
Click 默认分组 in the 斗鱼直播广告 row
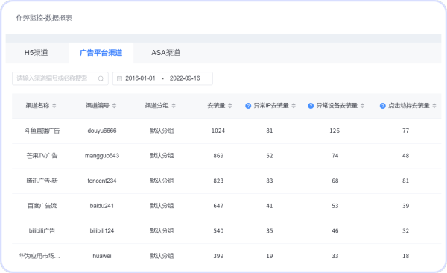(x=162, y=131)
